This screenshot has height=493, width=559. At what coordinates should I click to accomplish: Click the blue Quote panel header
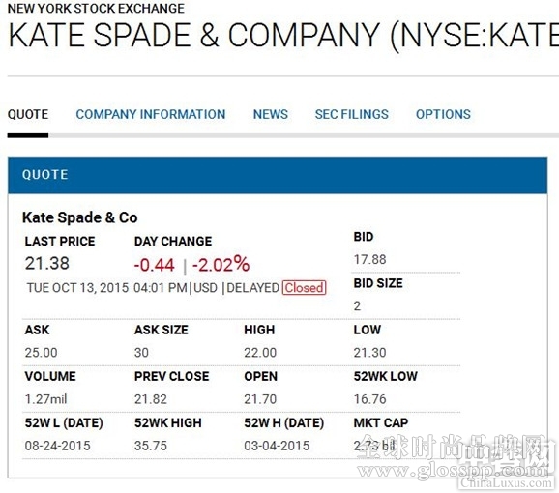click(278, 175)
